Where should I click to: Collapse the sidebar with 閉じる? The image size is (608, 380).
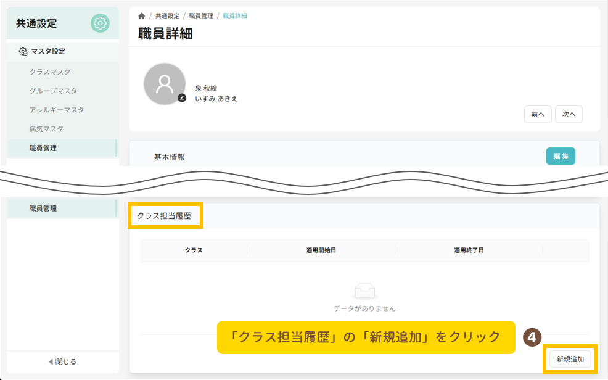point(62,361)
